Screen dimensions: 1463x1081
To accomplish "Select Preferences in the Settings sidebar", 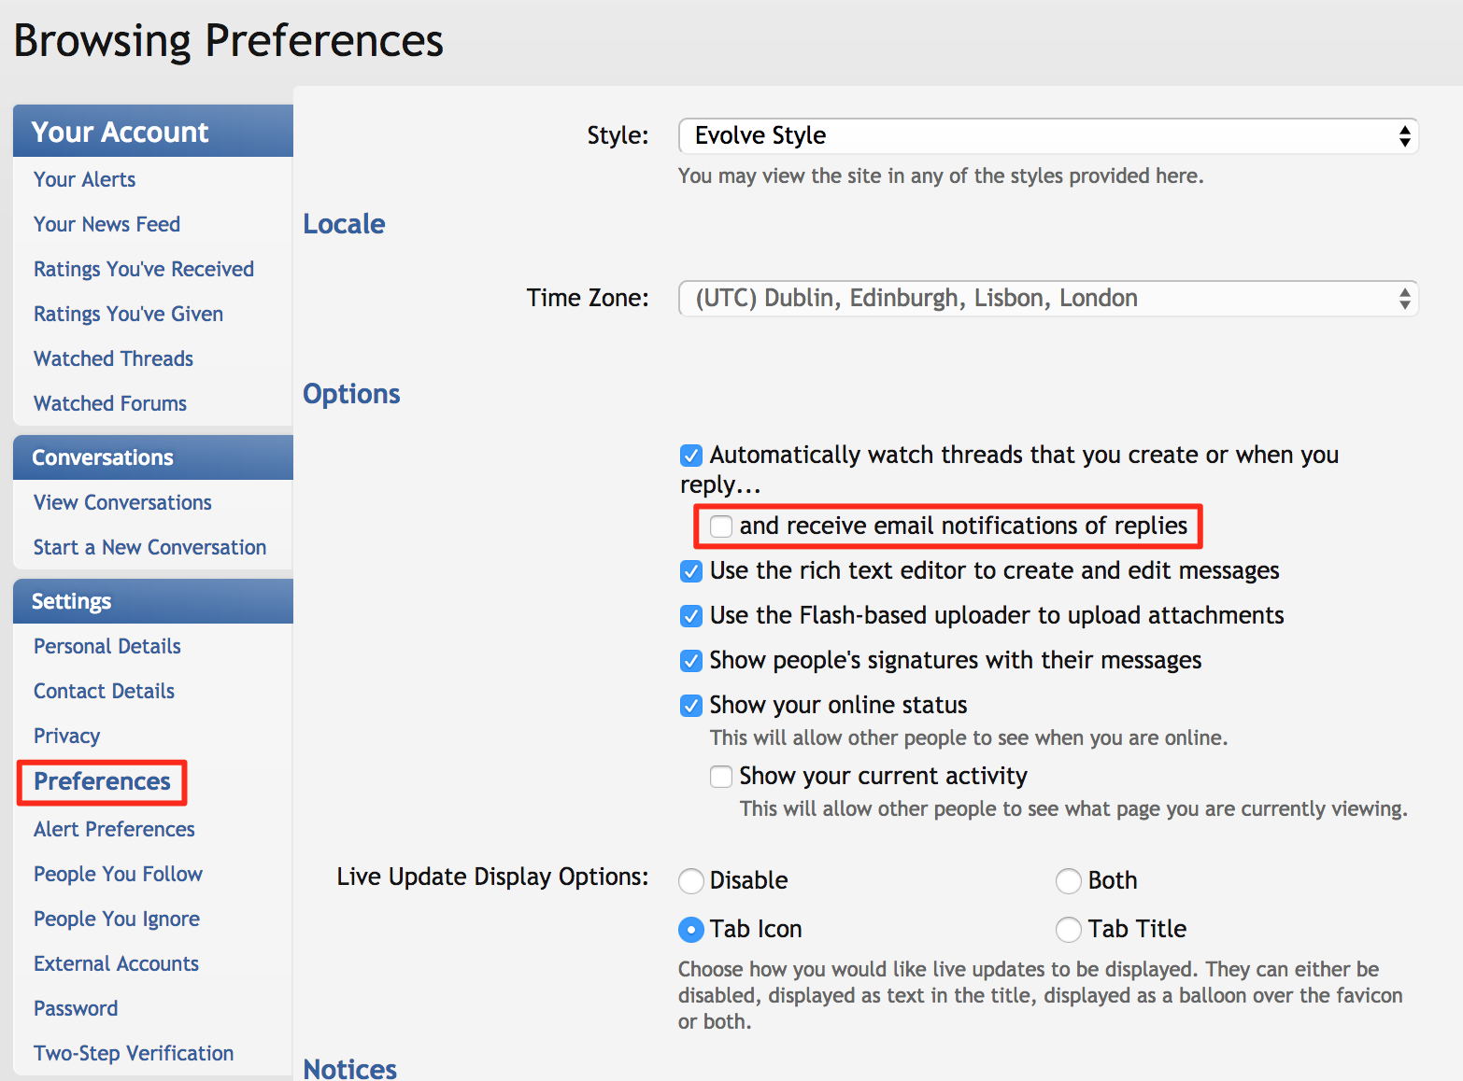I will pos(102,781).
